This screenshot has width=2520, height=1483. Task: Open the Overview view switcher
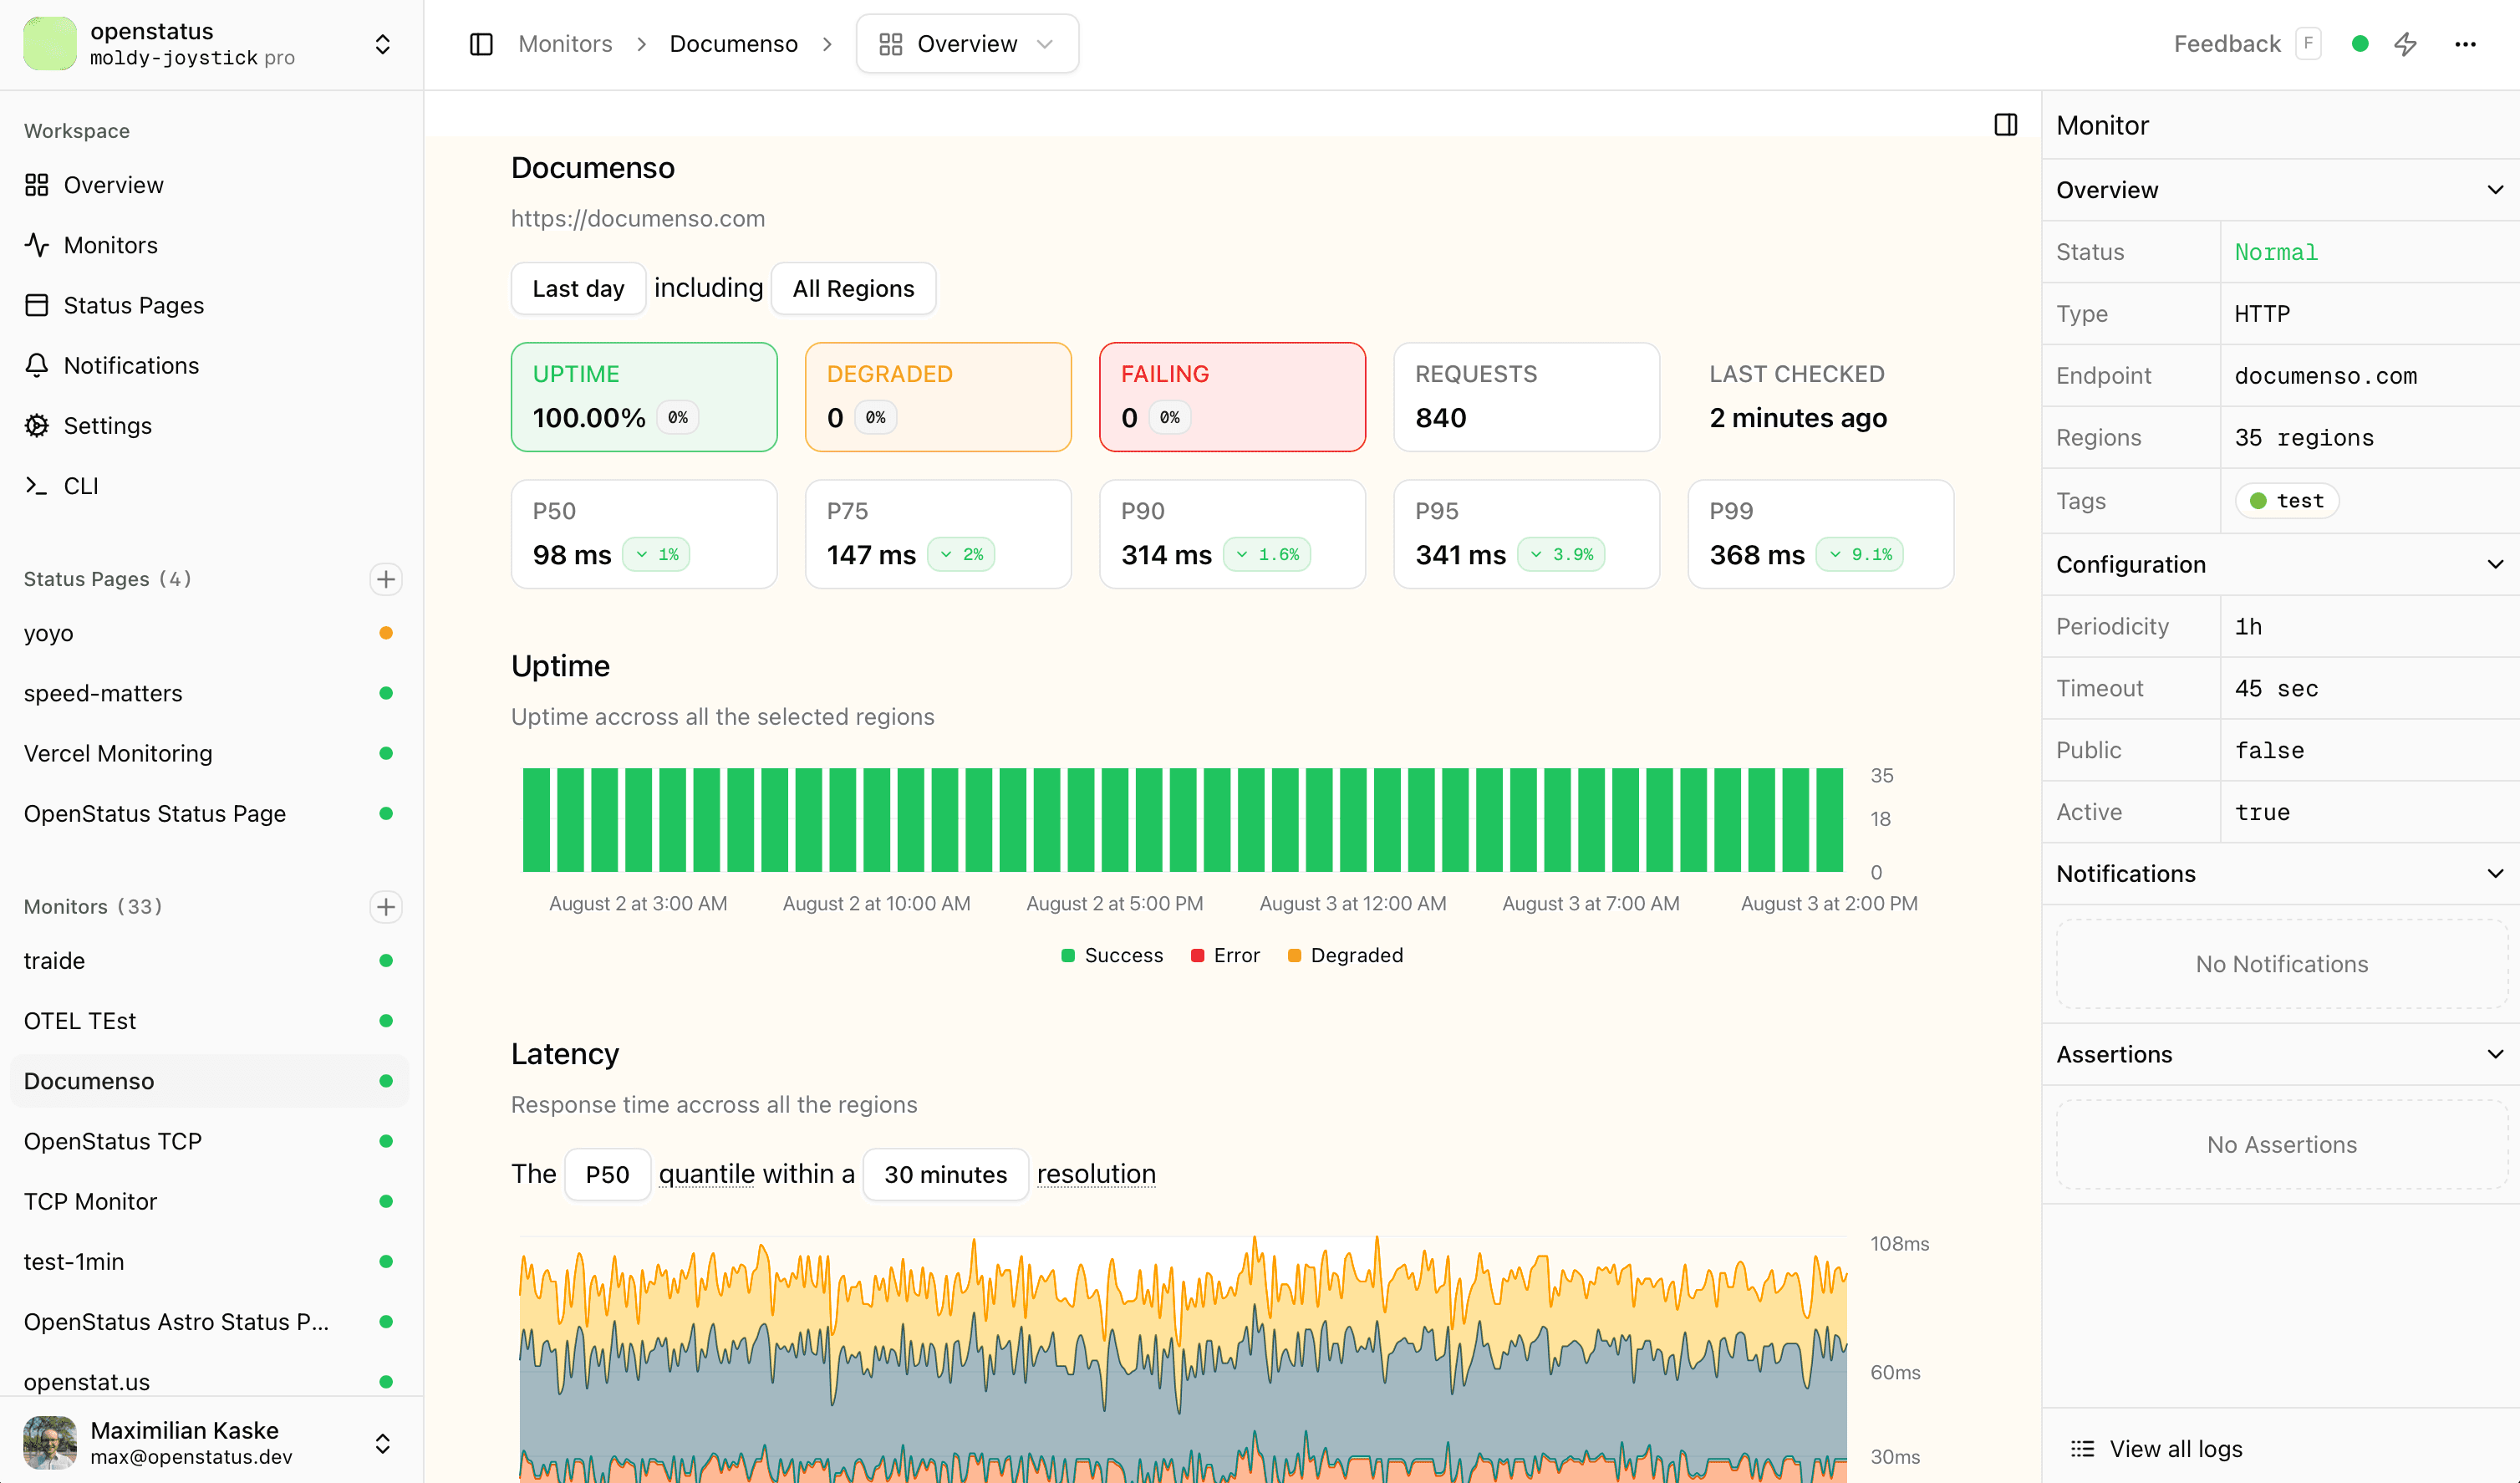coord(966,43)
